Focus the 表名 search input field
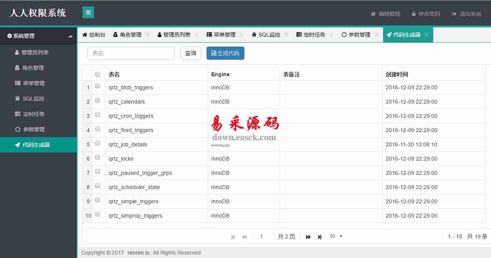 click(131, 53)
